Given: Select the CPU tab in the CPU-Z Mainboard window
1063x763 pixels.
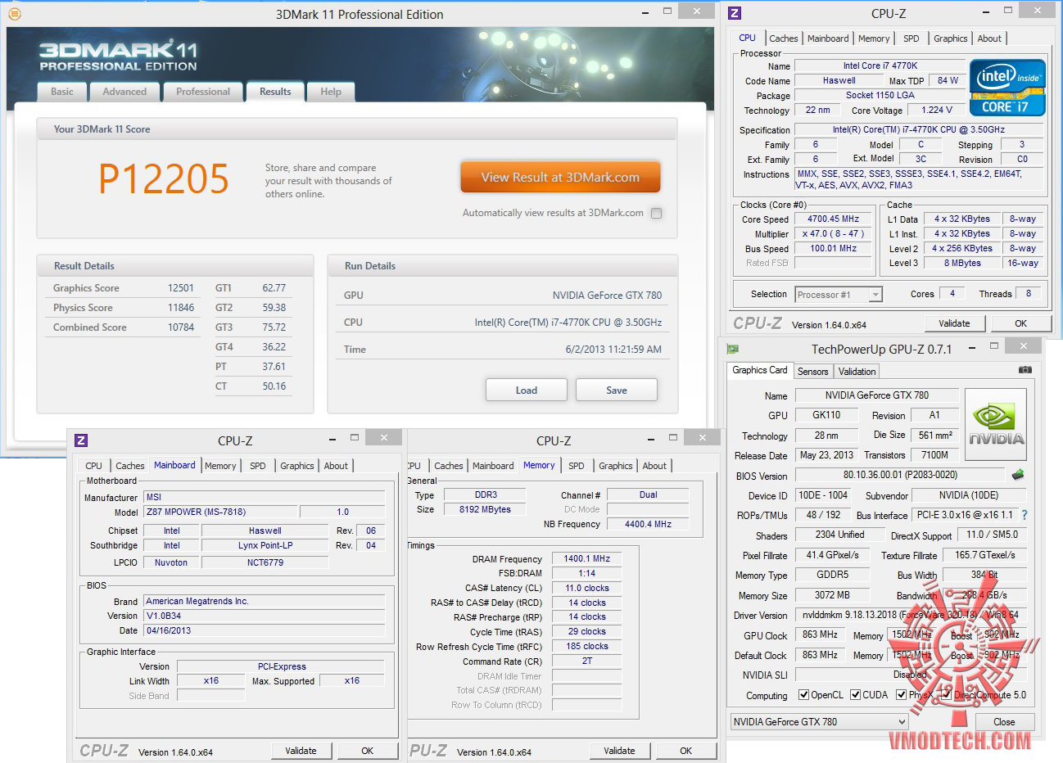Looking at the screenshot, I should coord(94,466).
